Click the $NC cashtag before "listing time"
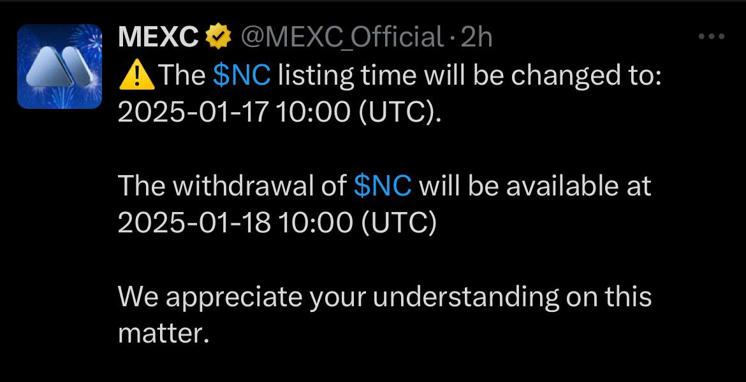 242,76
